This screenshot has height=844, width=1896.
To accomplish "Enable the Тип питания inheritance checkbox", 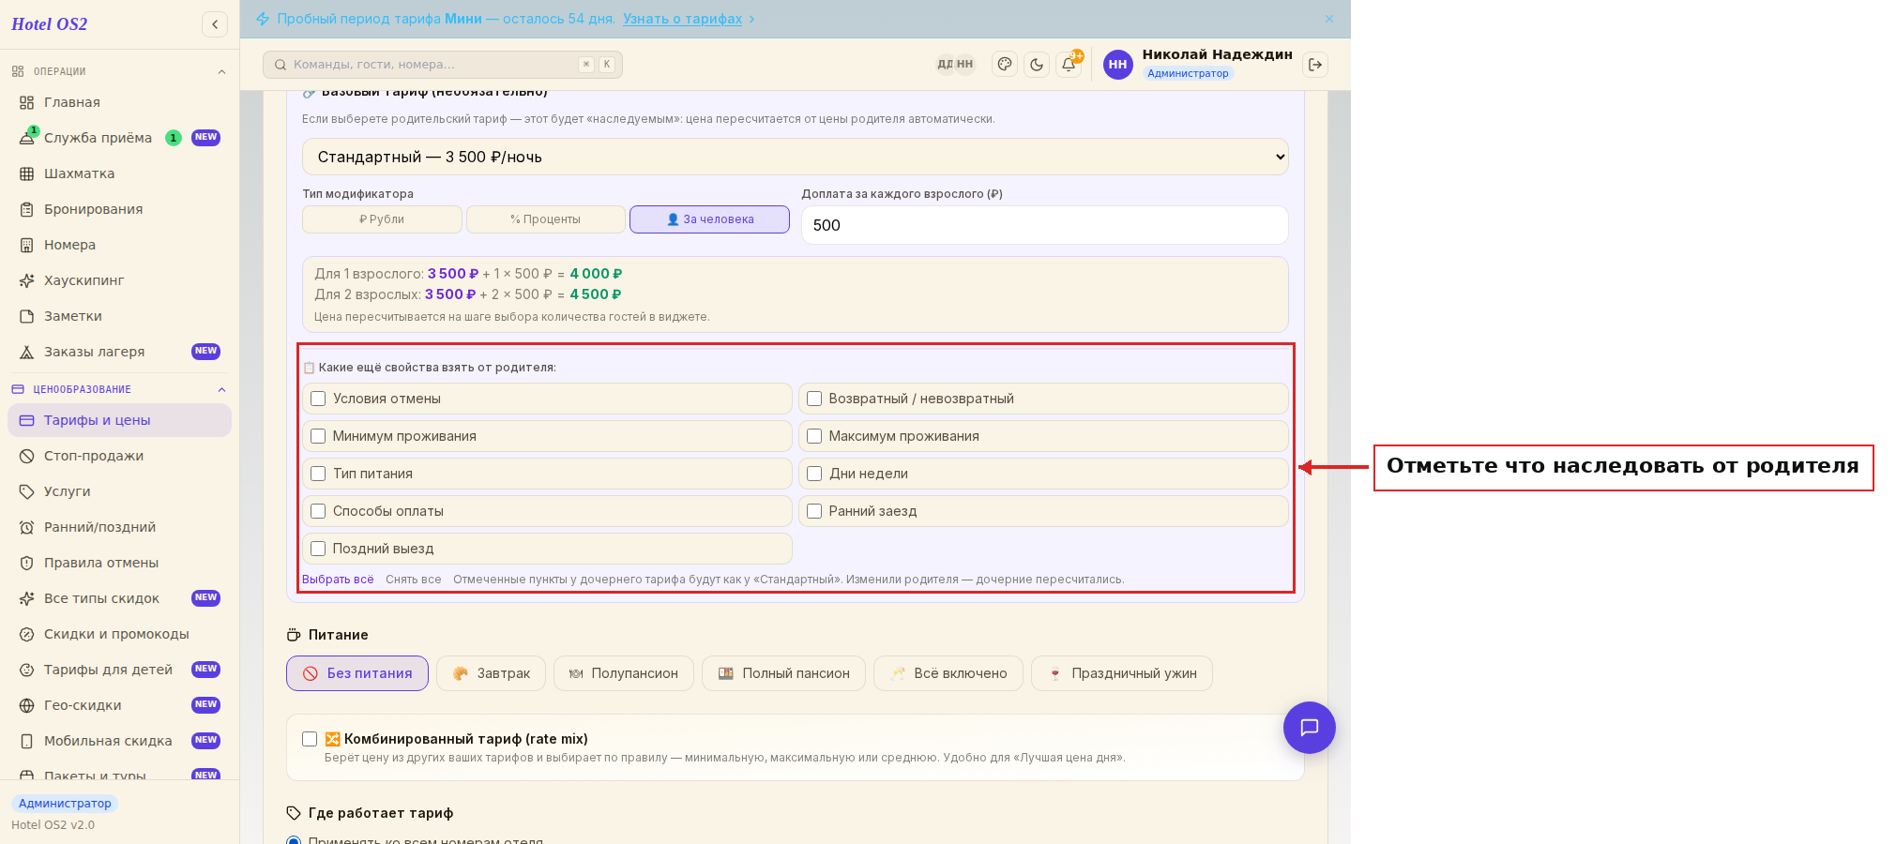I will (318, 474).
